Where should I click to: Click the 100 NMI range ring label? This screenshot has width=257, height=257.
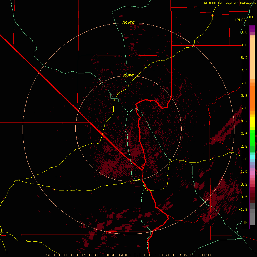coord(128,23)
